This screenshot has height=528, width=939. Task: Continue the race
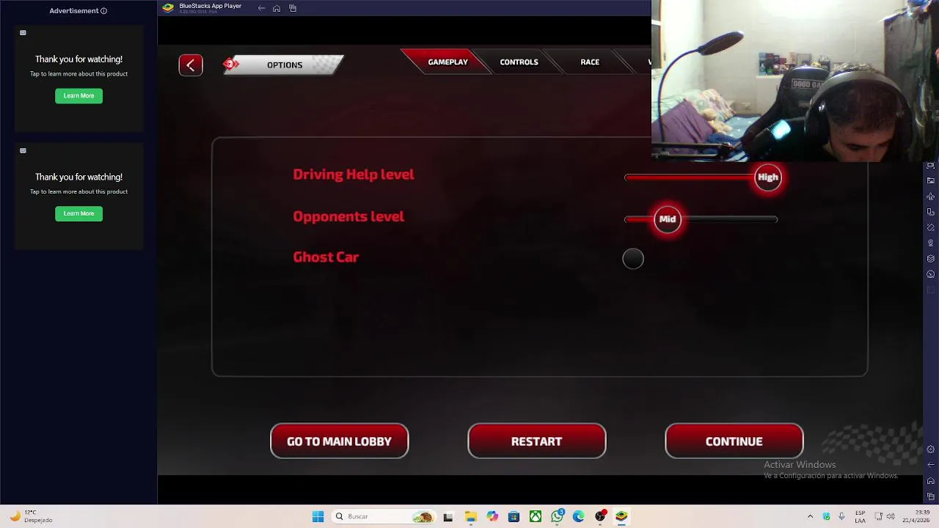coord(734,441)
